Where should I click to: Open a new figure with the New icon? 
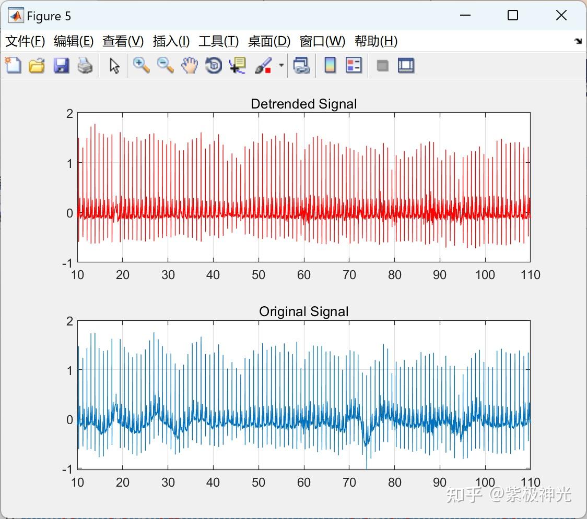13,65
